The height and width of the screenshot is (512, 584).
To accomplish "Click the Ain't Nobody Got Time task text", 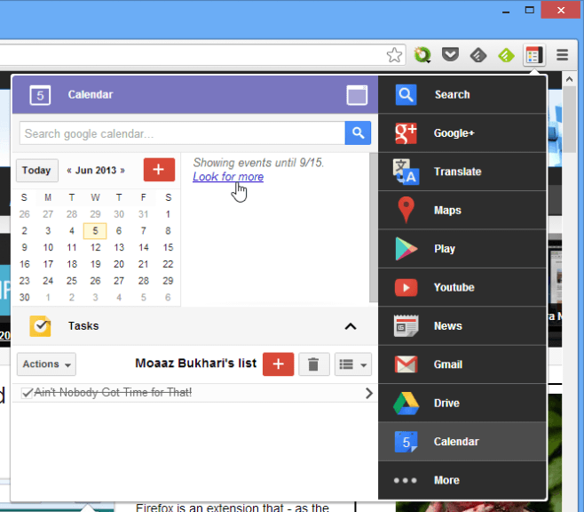I will pos(113,392).
